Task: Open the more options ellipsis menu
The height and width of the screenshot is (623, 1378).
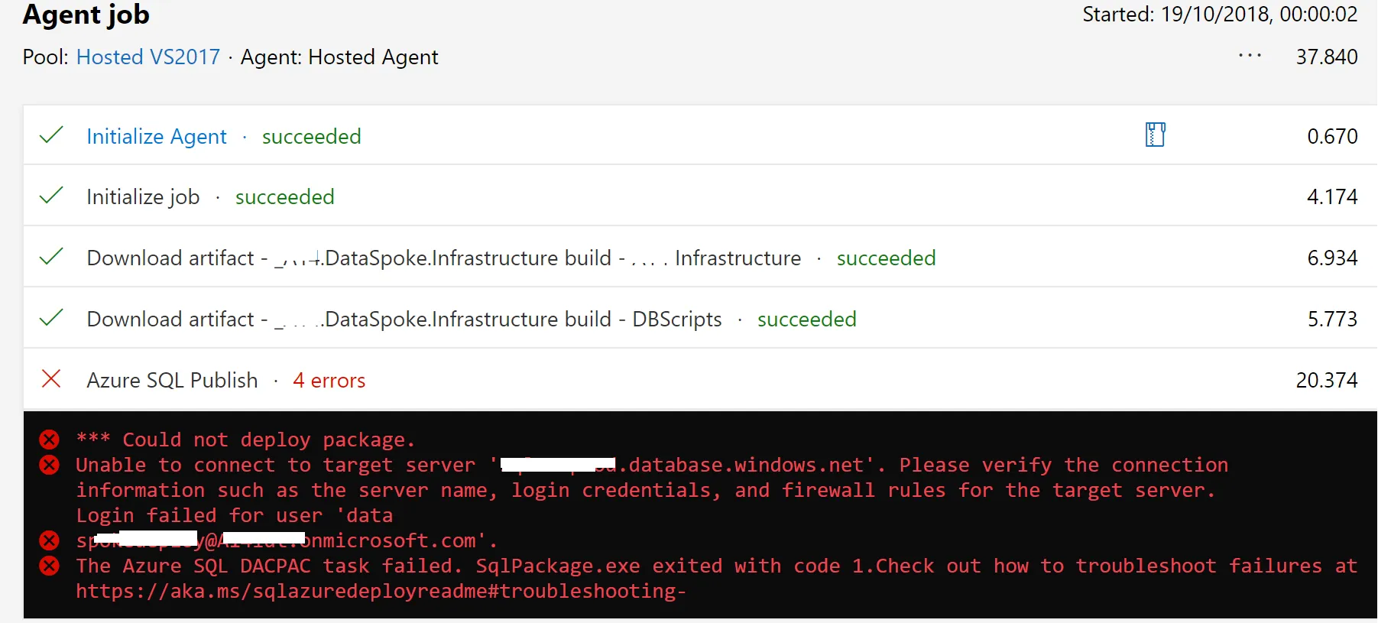Action: click(x=1250, y=56)
